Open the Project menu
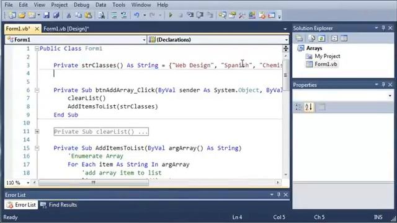Viewport: 397px width, 223px height. [x=60, y=5]
